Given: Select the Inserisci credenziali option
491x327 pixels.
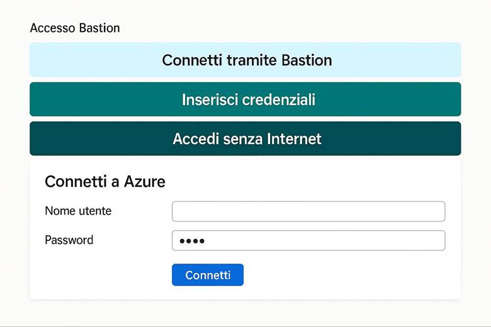Looking at the screenshot, I should [245, 100].
